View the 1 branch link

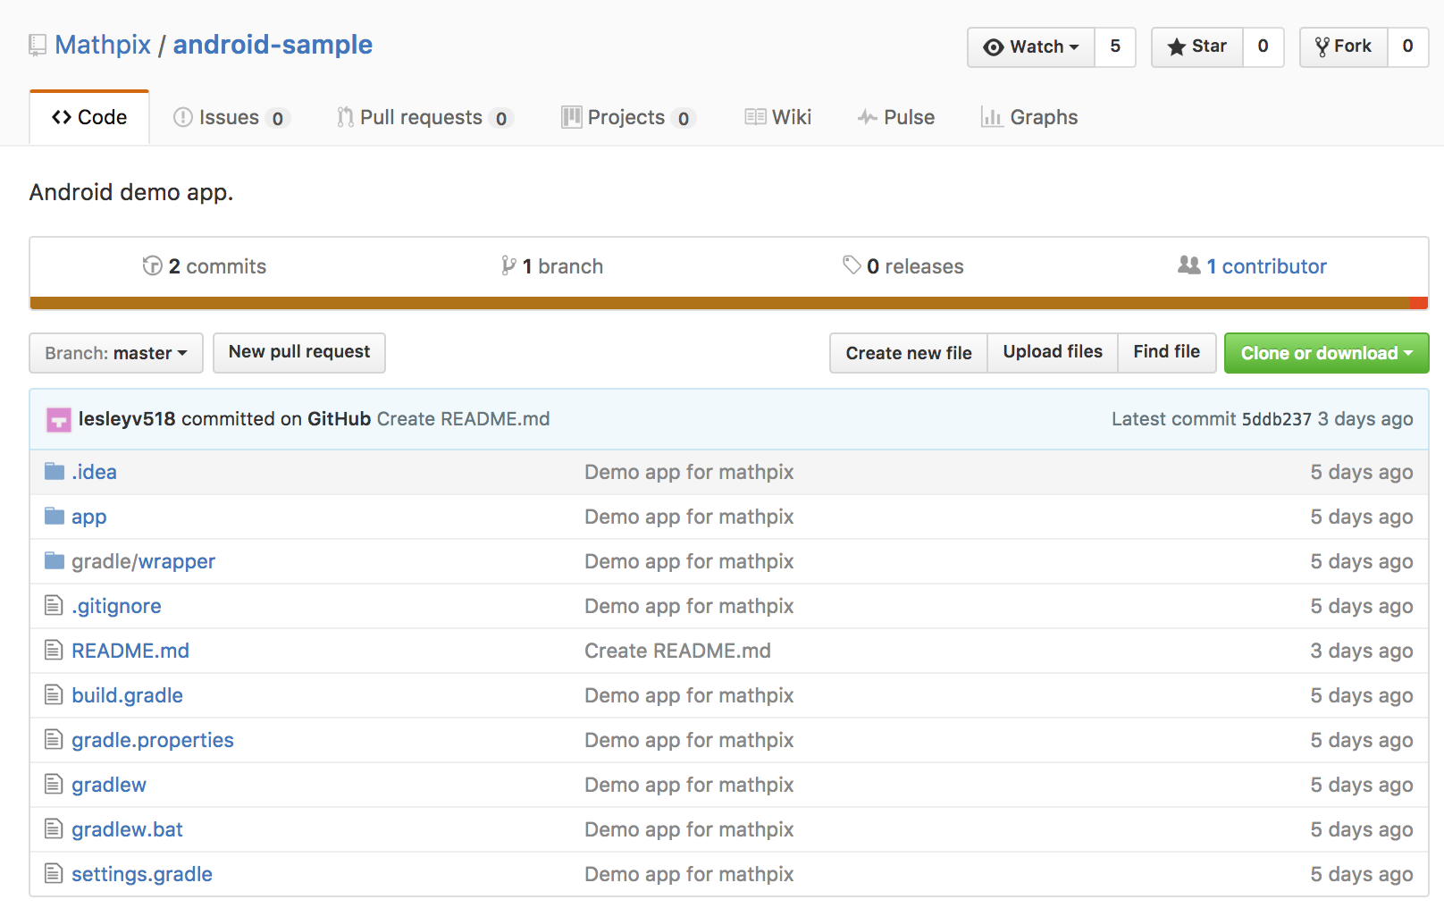pyautogui.click(x=552, y=266)
